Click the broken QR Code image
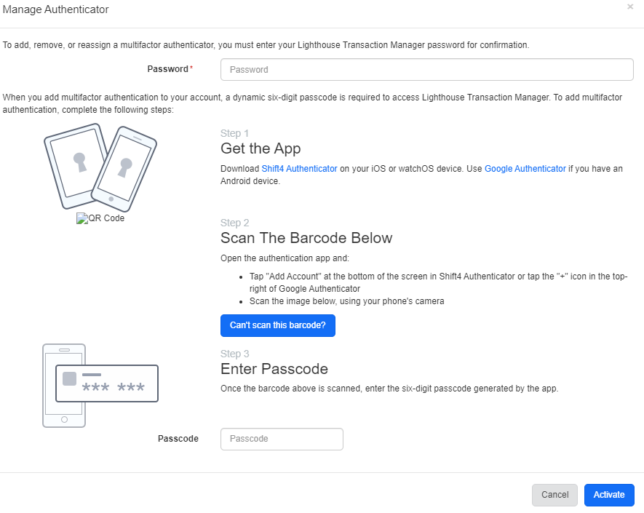Image resolution: width=644 pixels, height=513 pixels. coord(100,218)
